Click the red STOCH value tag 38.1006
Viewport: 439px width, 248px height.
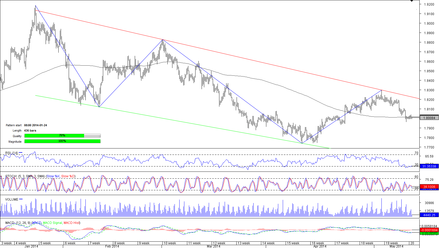tap(429, 187)
